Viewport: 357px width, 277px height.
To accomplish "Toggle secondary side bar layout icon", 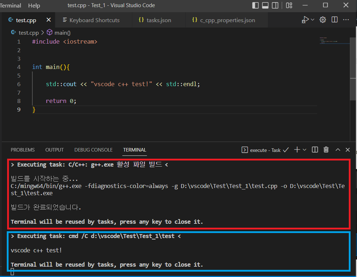I will point(275,5).
